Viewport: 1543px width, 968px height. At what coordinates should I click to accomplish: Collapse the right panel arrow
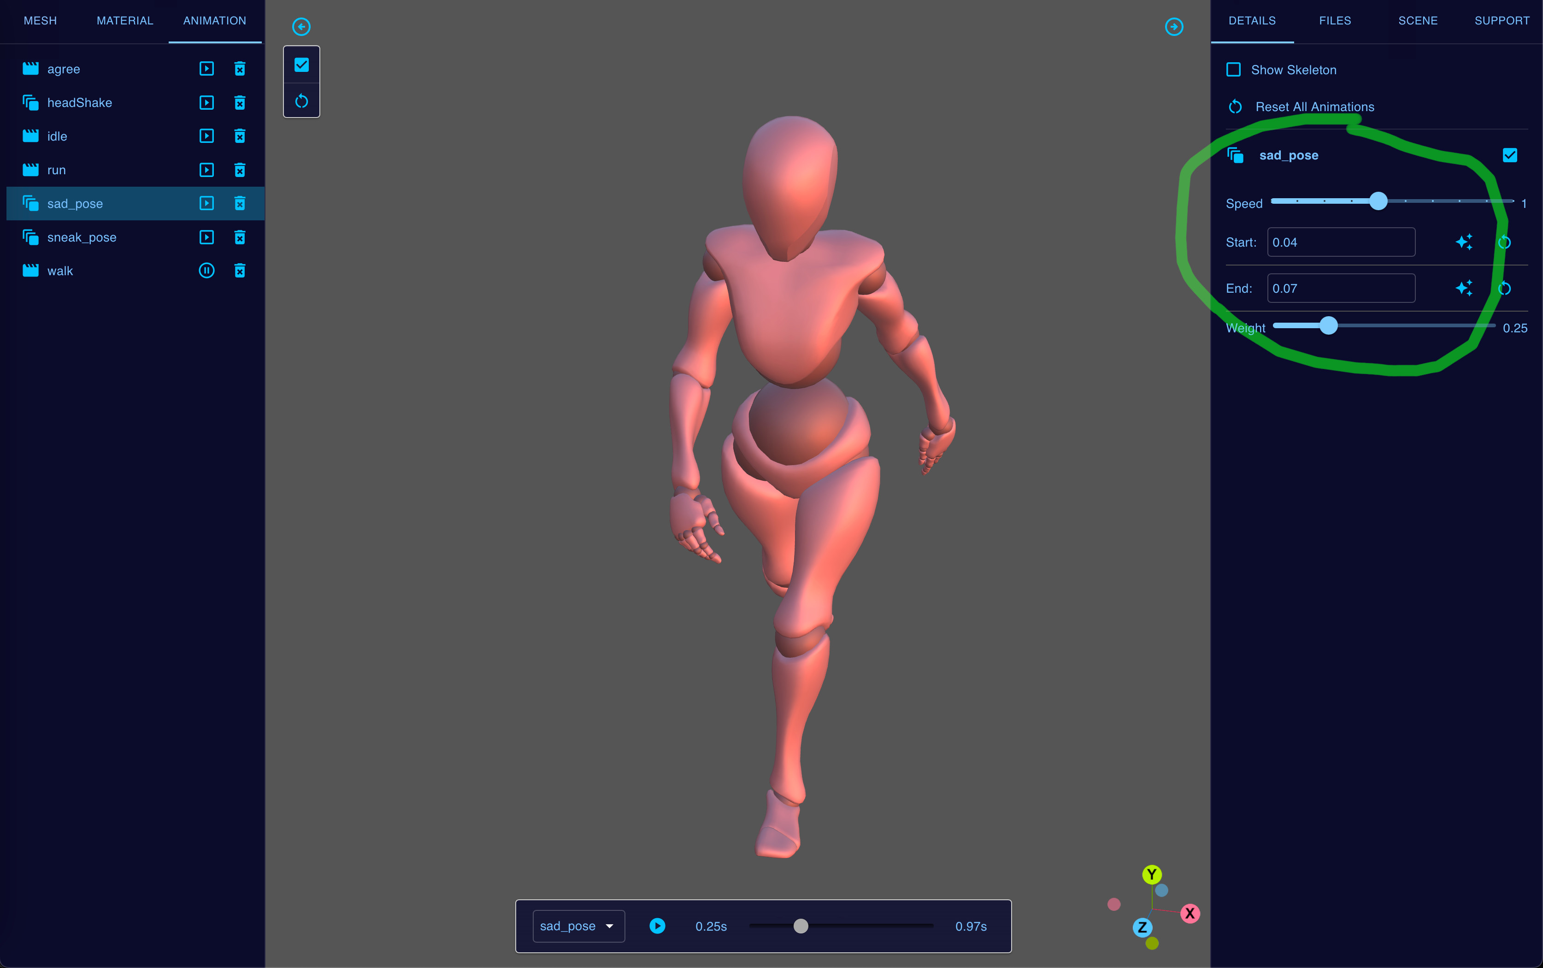point(1174,26)
